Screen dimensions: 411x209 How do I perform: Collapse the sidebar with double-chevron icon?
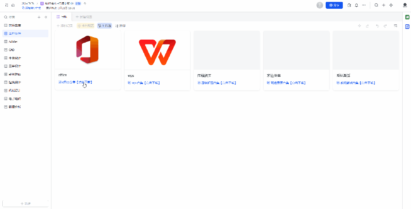46,17
